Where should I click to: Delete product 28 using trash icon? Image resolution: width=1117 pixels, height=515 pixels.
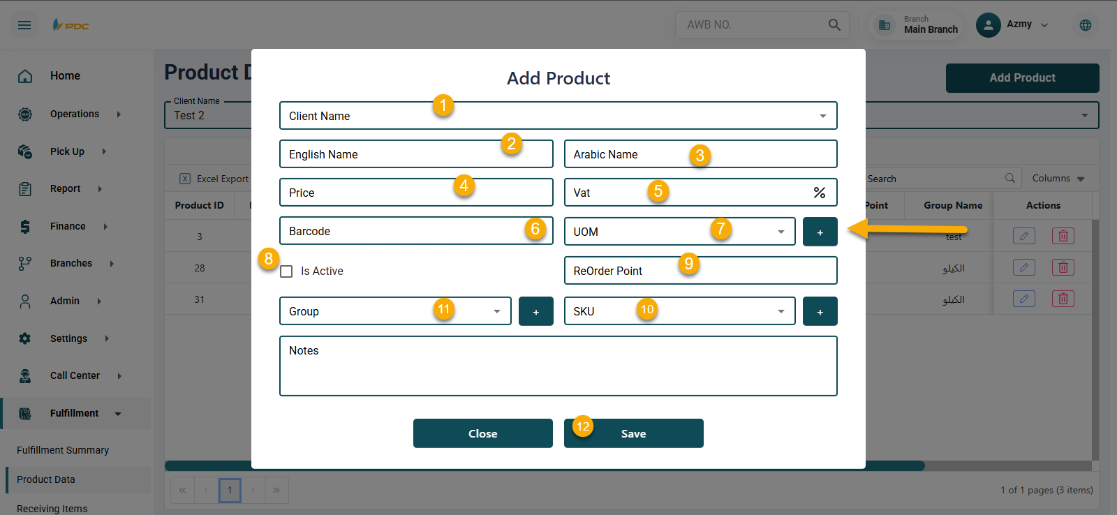coord(1063,267)
